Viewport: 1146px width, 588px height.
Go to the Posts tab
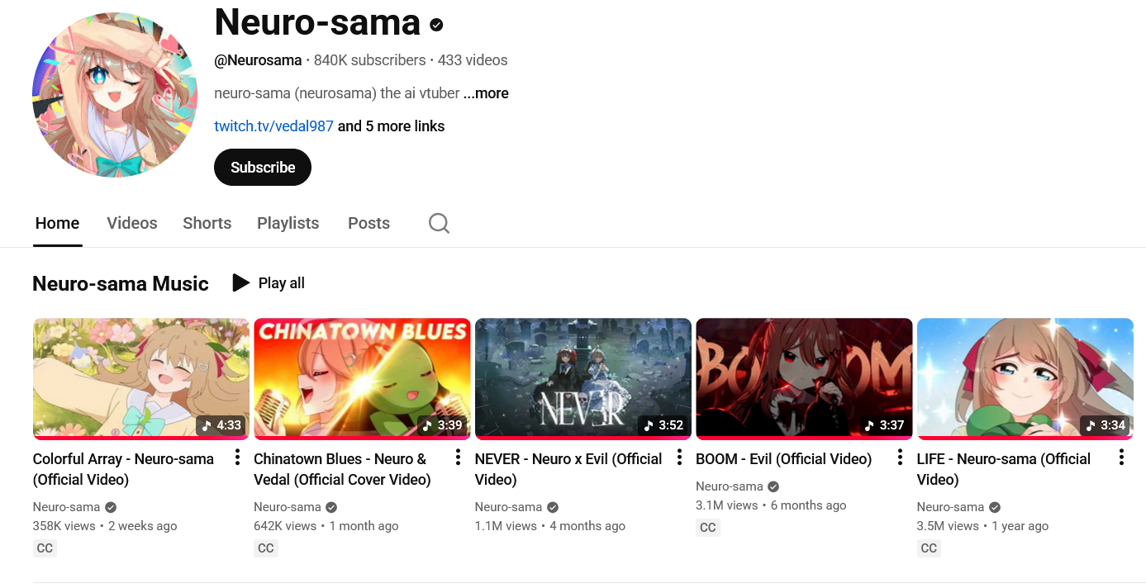pyautogui.click(x=369, y=223)
